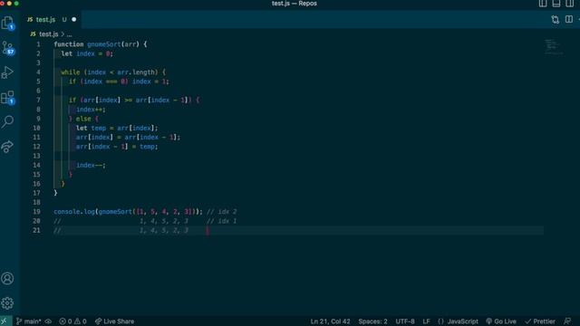Open the Explorer view in activity bar

[x=8, y=24]
